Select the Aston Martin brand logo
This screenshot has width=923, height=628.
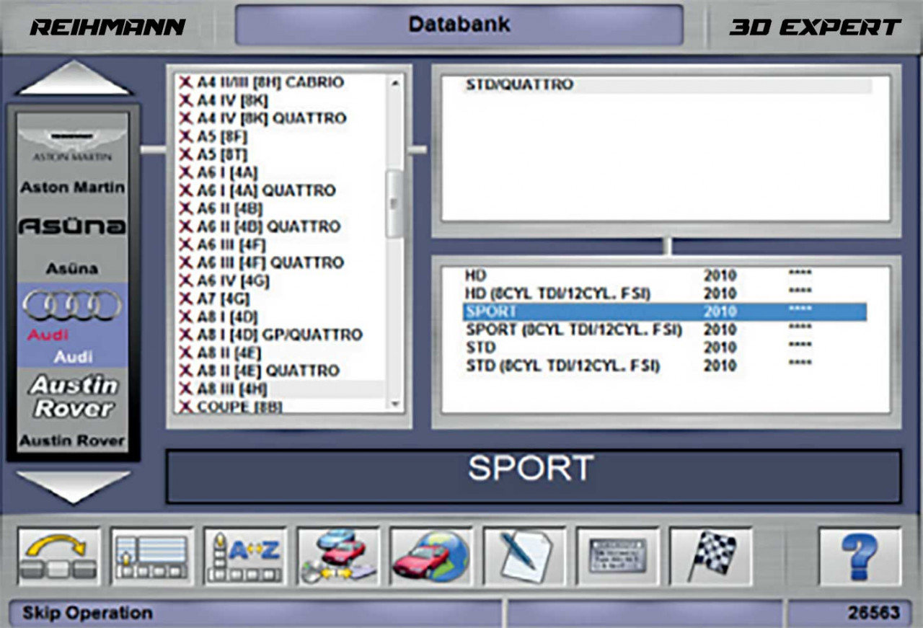point(72,144)
